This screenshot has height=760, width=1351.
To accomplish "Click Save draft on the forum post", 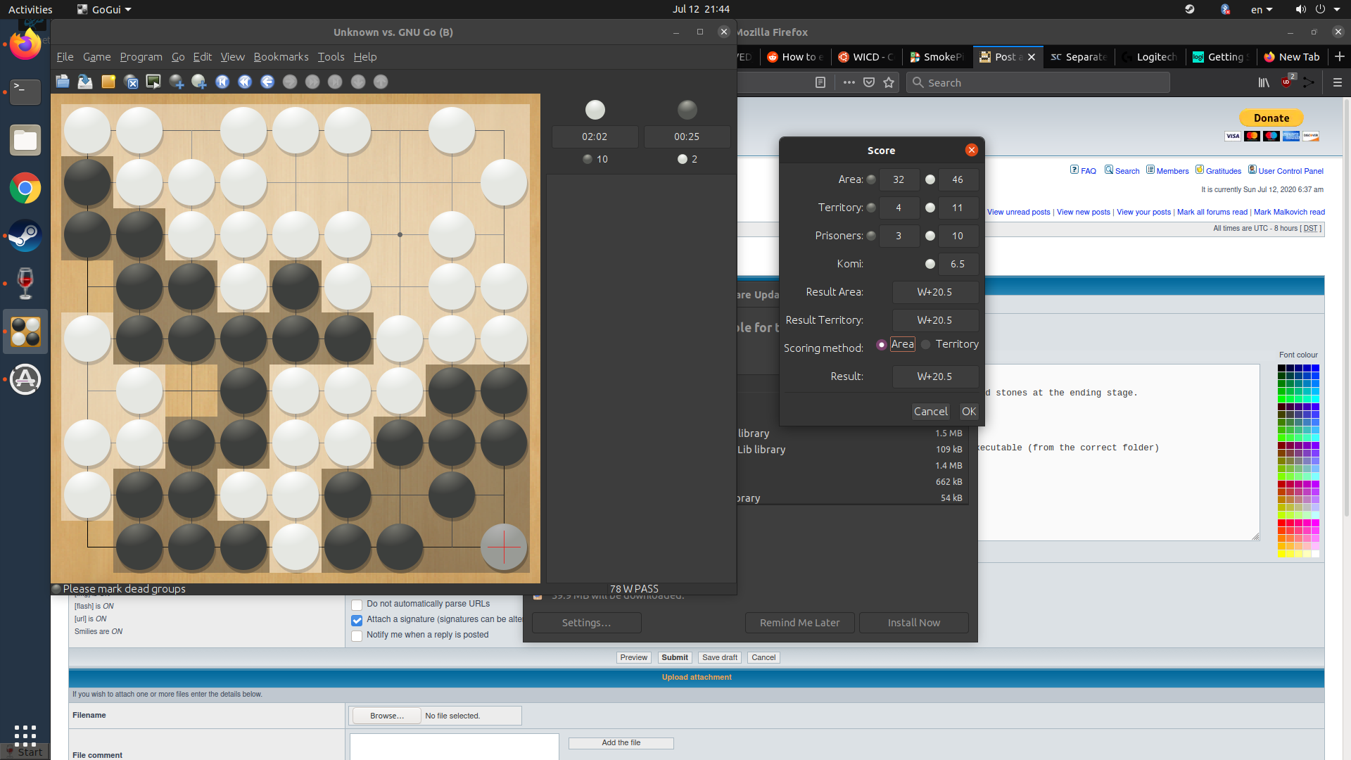I will point(720,657).
